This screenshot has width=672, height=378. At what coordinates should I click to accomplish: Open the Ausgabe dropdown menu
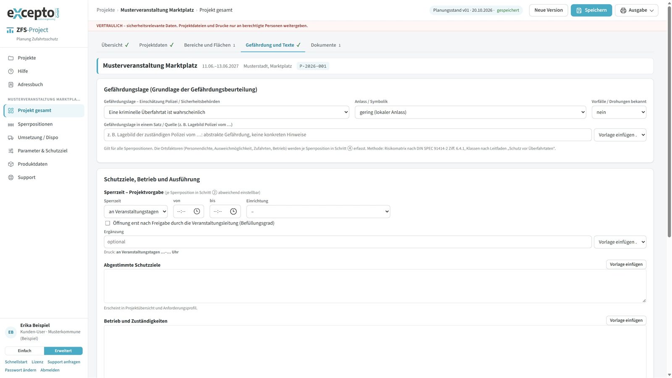(636, 10)
